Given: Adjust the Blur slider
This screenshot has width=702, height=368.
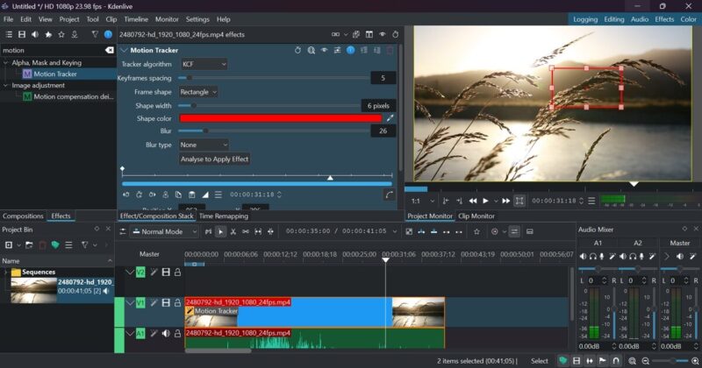Looking at the screenshot, I should point(274,131).
